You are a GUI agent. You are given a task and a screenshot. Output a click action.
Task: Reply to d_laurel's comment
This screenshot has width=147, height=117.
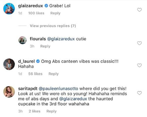54,74
